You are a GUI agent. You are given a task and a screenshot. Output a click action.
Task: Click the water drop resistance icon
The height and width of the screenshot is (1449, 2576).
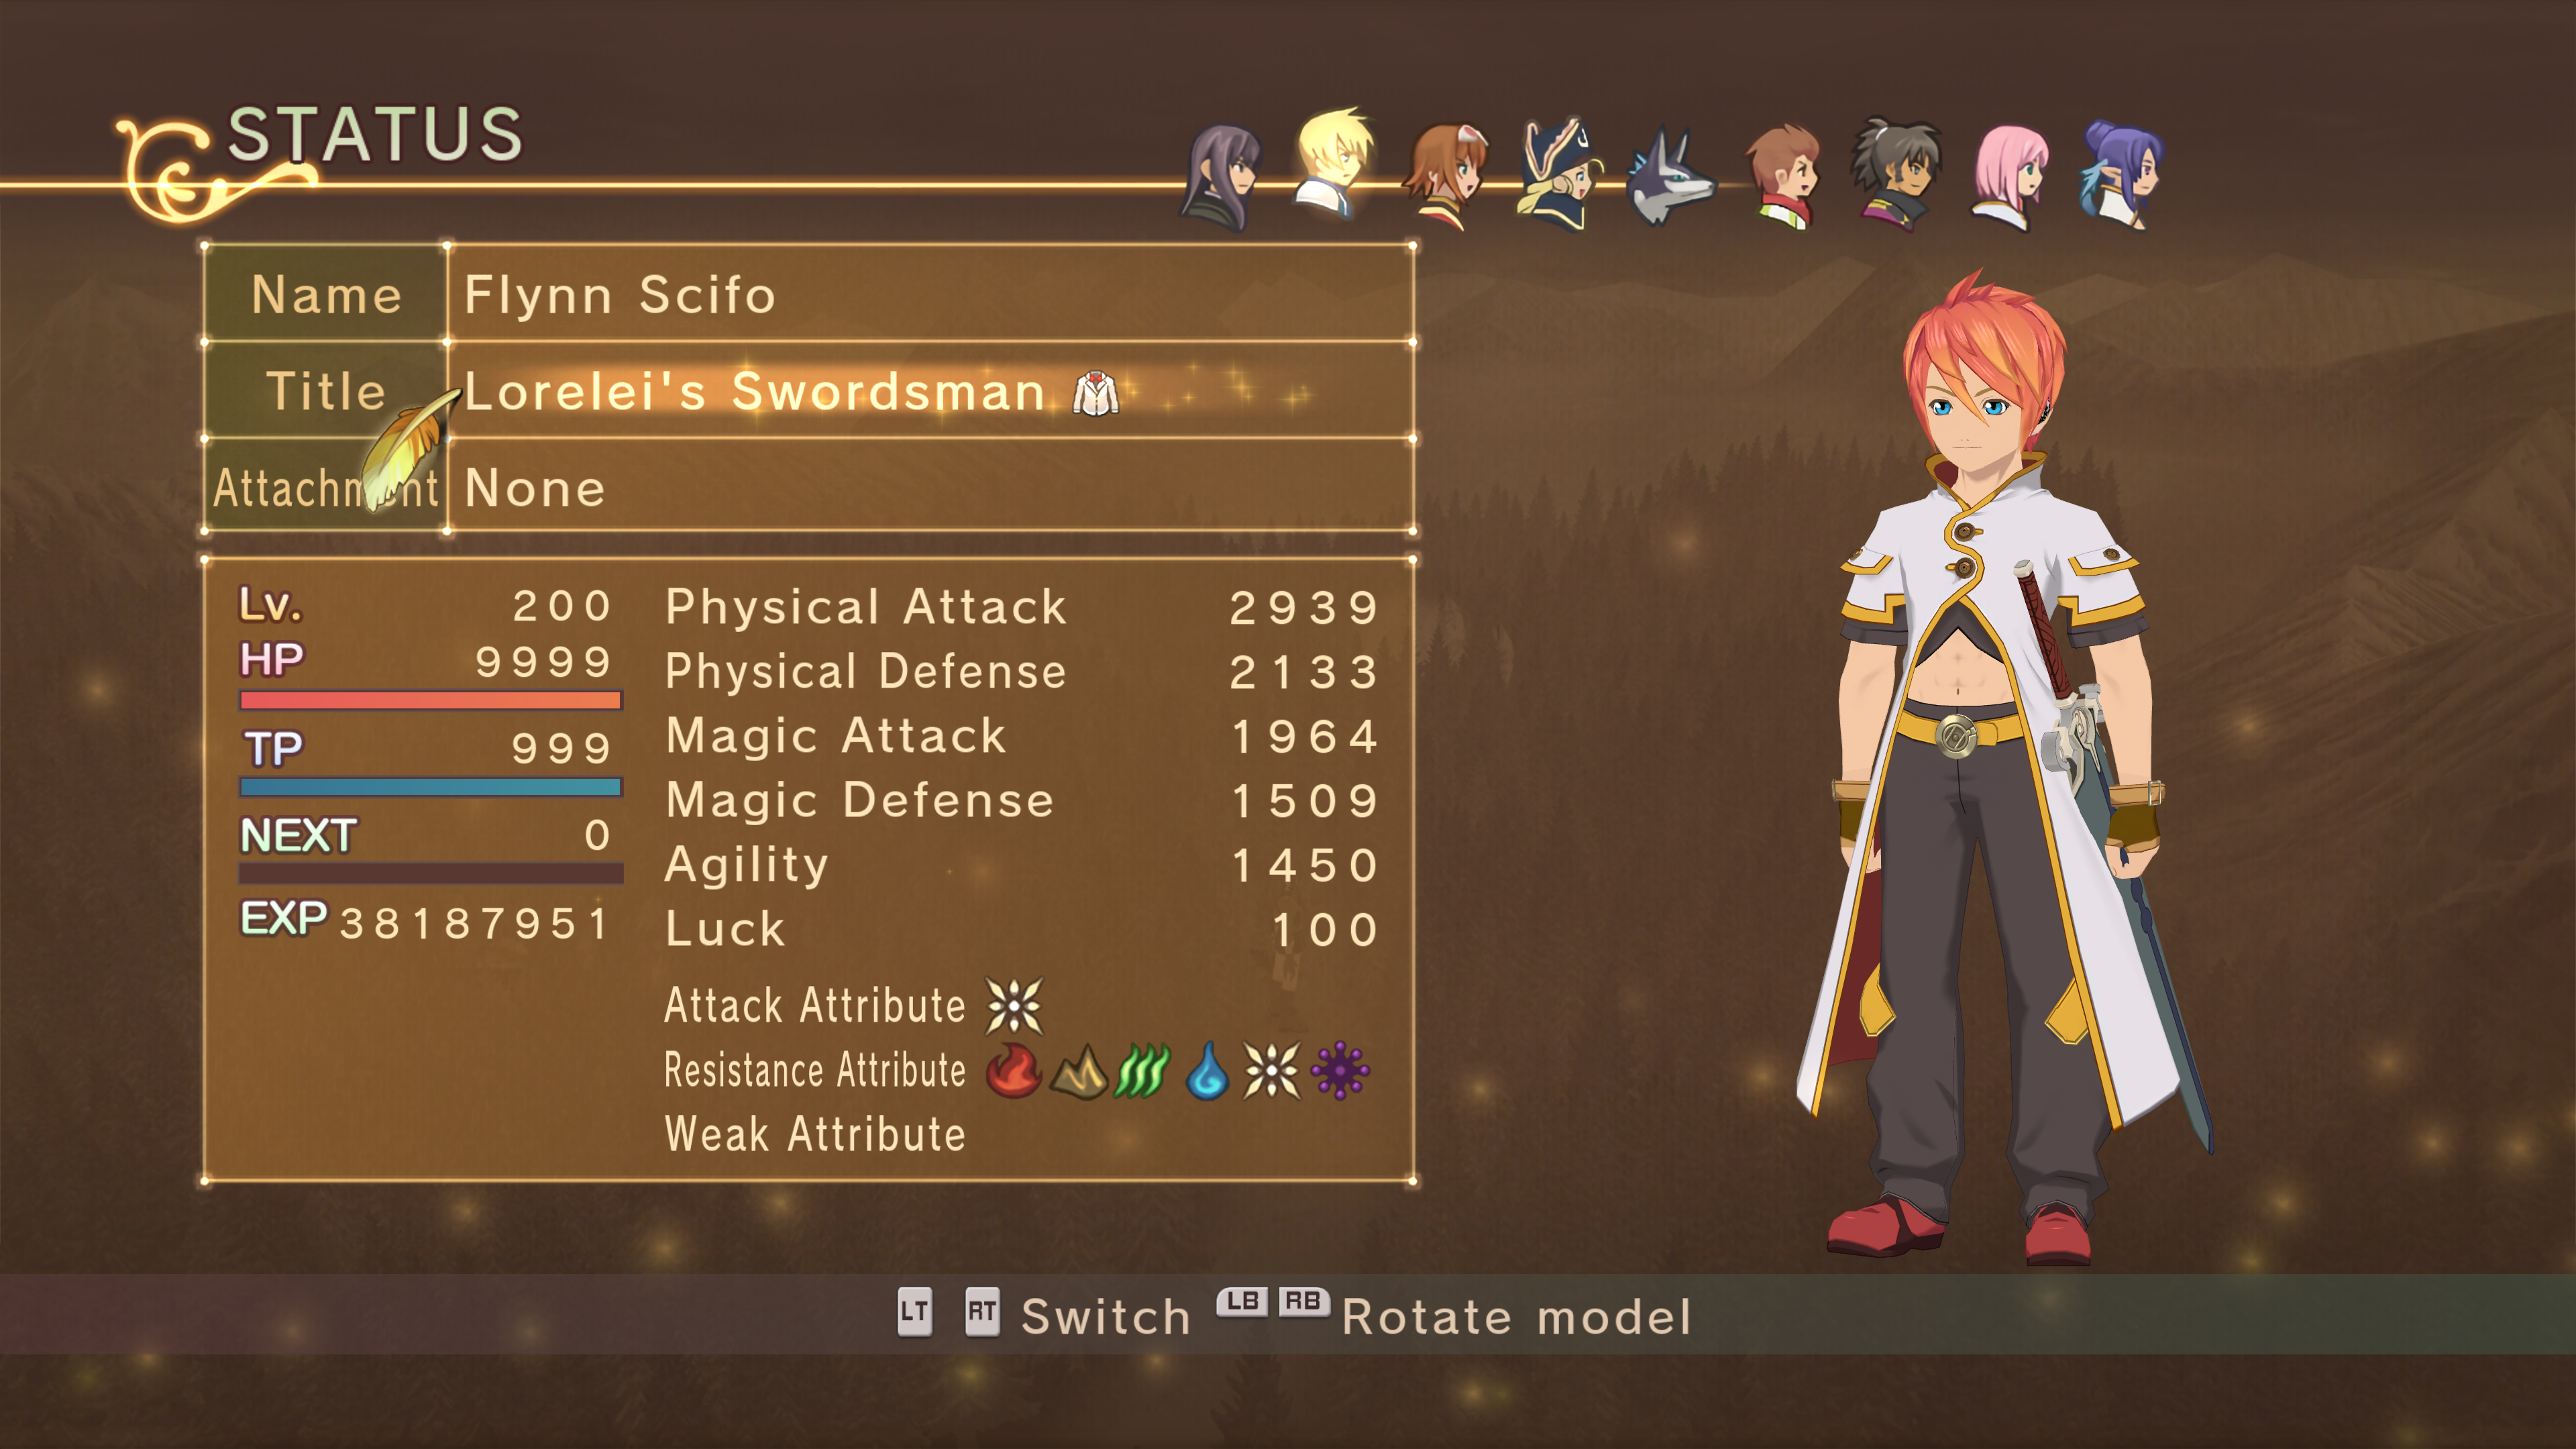[x=1207, y=1070]
